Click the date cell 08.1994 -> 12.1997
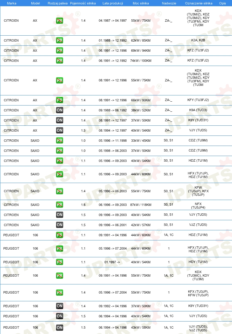The image size is (232, 334). click(x=113, y=130)
